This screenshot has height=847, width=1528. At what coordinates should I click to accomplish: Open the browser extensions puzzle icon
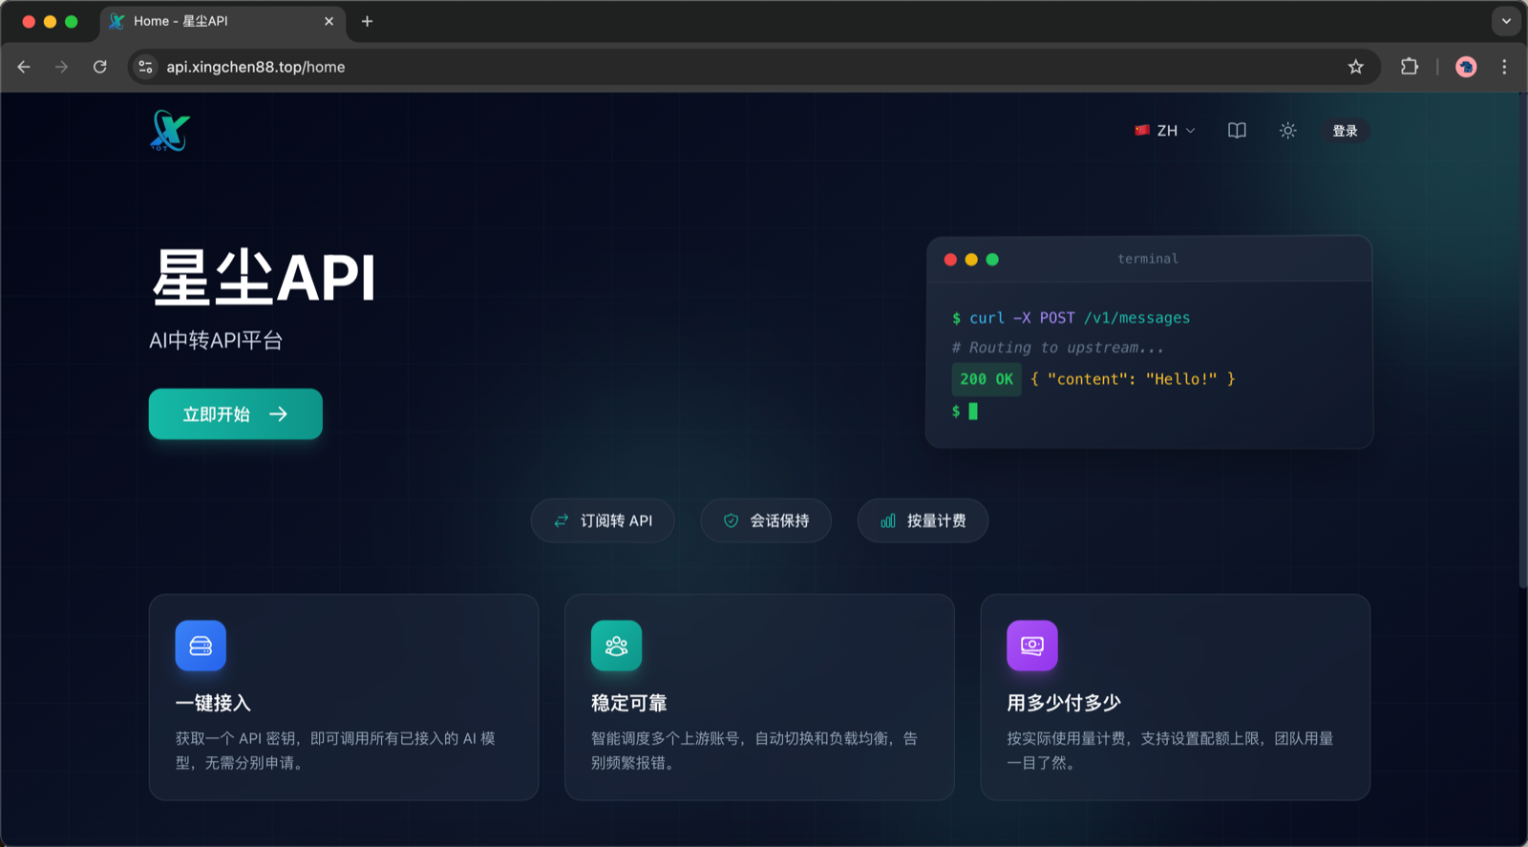(x=1410, y=67)
